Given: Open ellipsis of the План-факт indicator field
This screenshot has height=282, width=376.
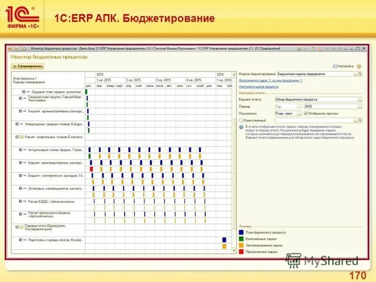Looking at the screenshot, I should tap(299, 113).
